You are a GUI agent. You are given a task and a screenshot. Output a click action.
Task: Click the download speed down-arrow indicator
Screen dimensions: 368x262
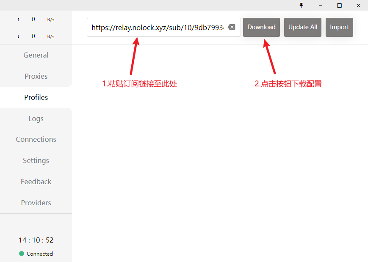pos(18,36)
